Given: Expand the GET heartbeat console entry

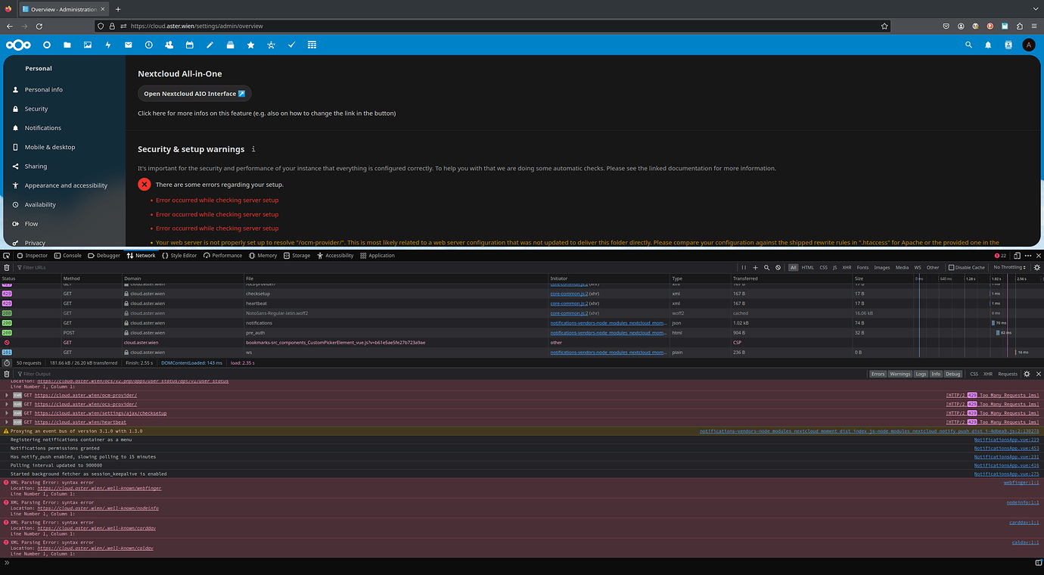Looking at the screenshot, I should tap(7, 422).
